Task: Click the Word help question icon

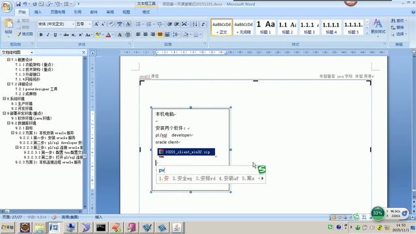Action: pos(413,12)
